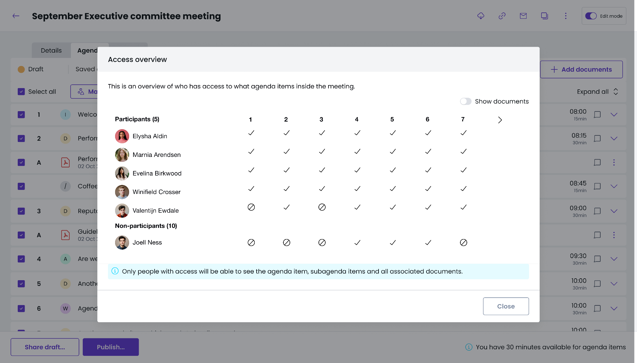This screenshot has height=363, width=637.
Task: Expand the 09:00 agenda item chevron
Action: pyautogui.click(x=614, y=211)
